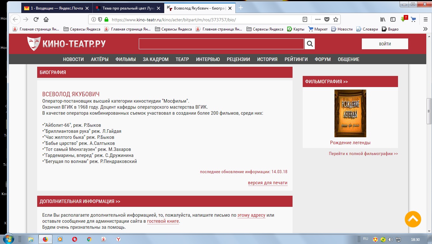Select ЗА КАДРОМ in navigation

[x=156, y=59]
